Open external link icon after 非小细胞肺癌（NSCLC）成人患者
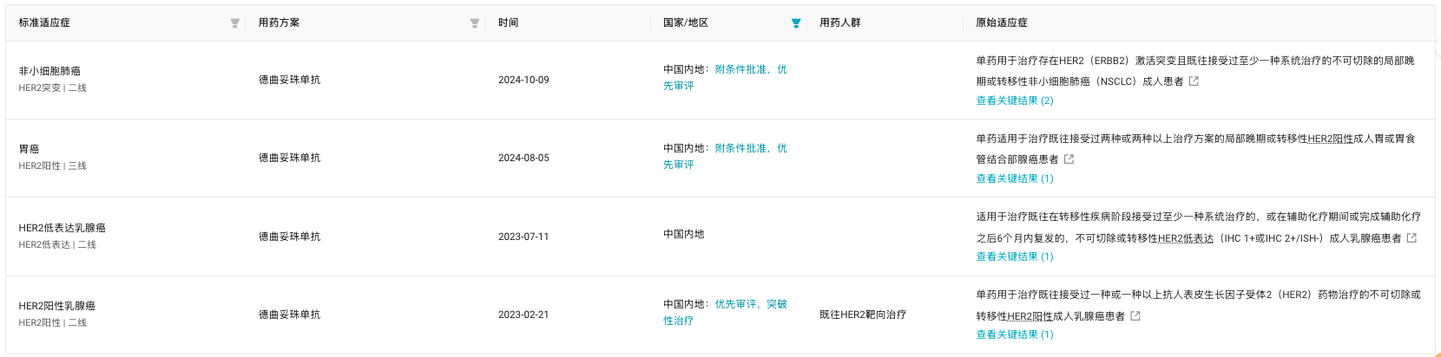The width and height of the screenshot is (1441, 357). point(1194,81)
